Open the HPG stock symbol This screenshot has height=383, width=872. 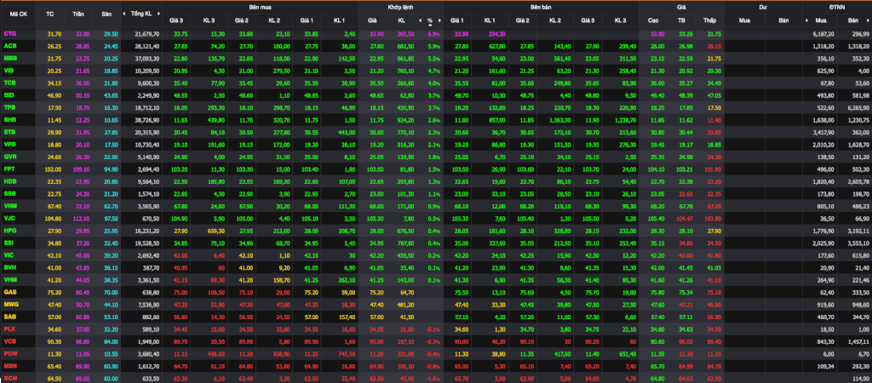coord(9,229)
